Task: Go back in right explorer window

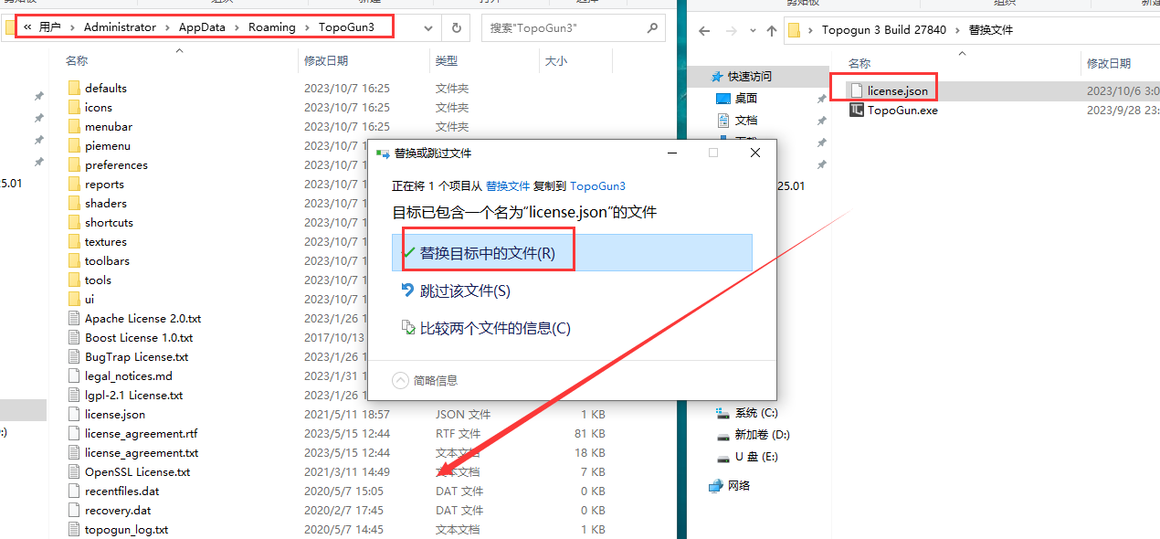Action: [704, 30]
